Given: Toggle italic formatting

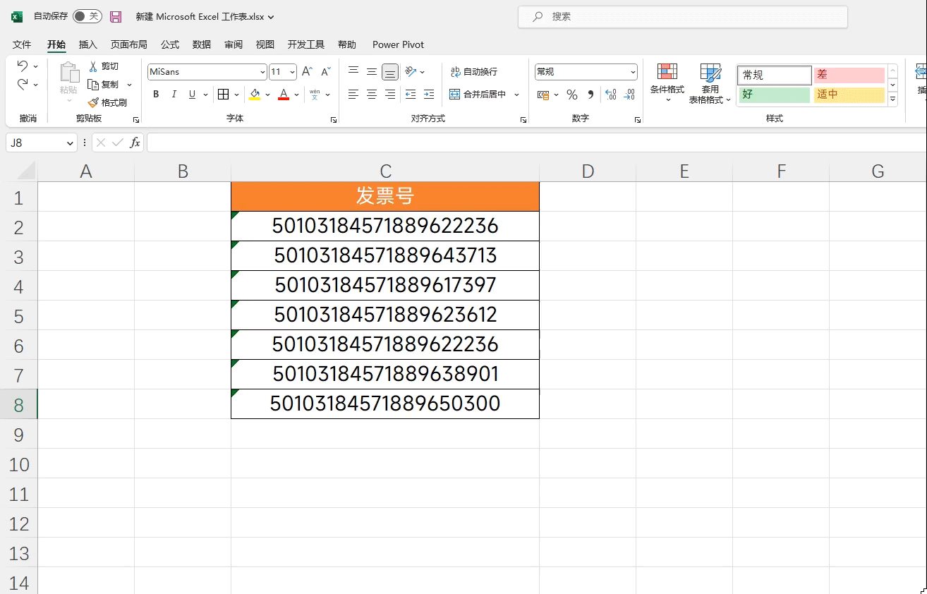Looking at the screenshot, I should [x=174, y=94].
